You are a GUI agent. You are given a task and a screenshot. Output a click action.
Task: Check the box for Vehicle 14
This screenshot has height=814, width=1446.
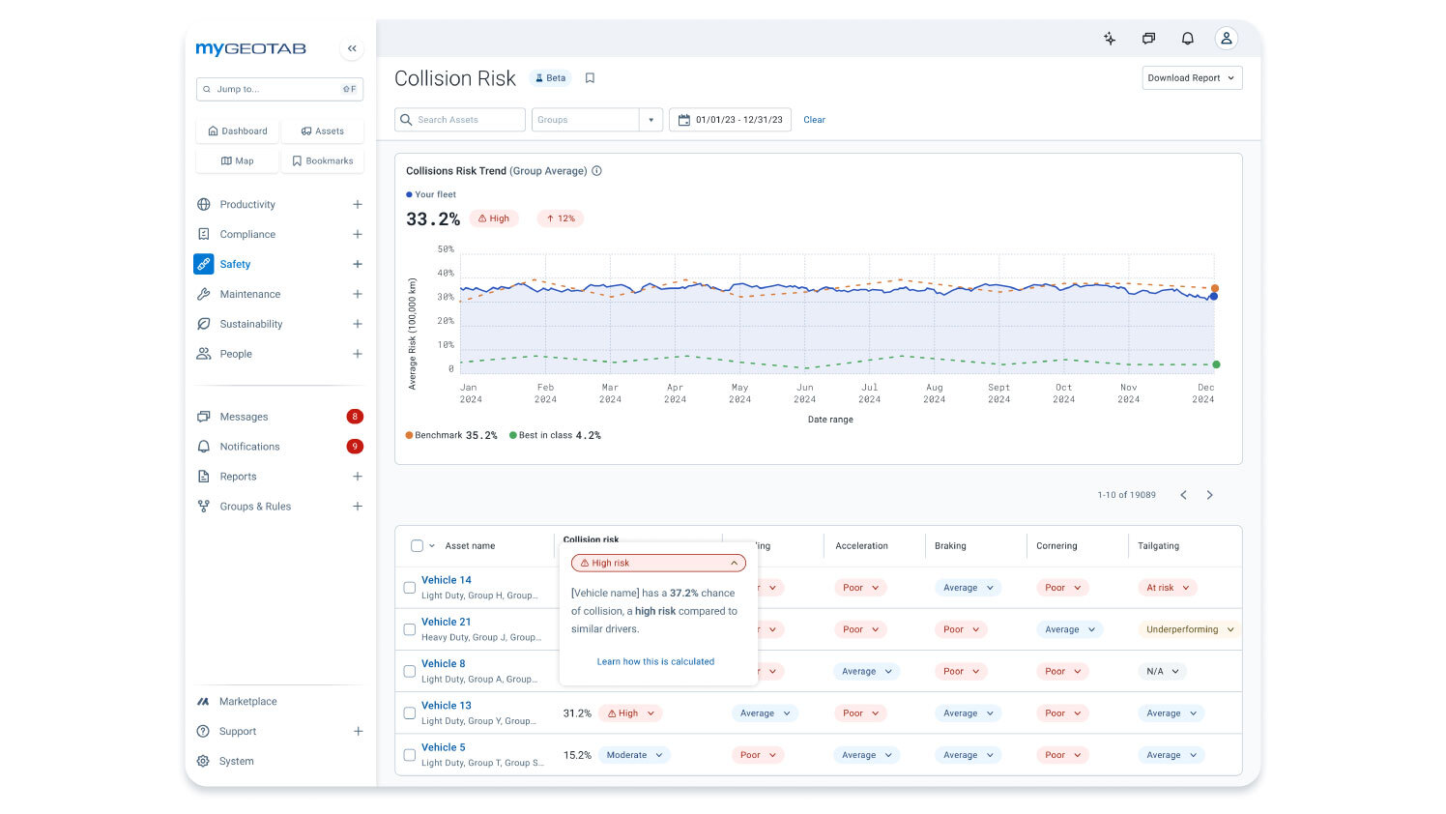pyautogui.click(x=410, y=588)
